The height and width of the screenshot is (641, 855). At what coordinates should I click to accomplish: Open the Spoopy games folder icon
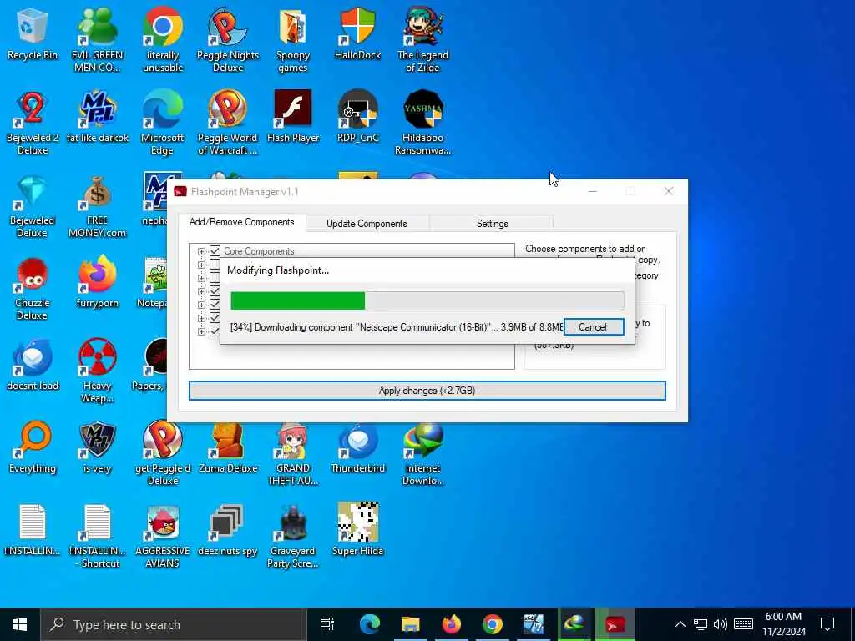click(x=292, y=39)
